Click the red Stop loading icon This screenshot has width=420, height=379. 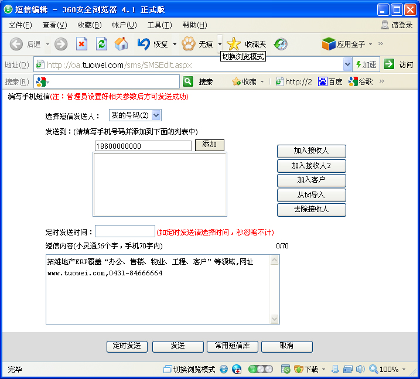point(81,44)
